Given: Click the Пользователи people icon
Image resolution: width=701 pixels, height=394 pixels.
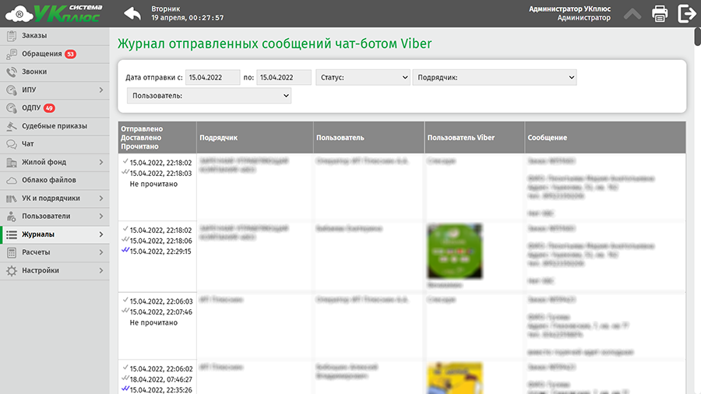Looking at the screenshot, I should [12, 216].
